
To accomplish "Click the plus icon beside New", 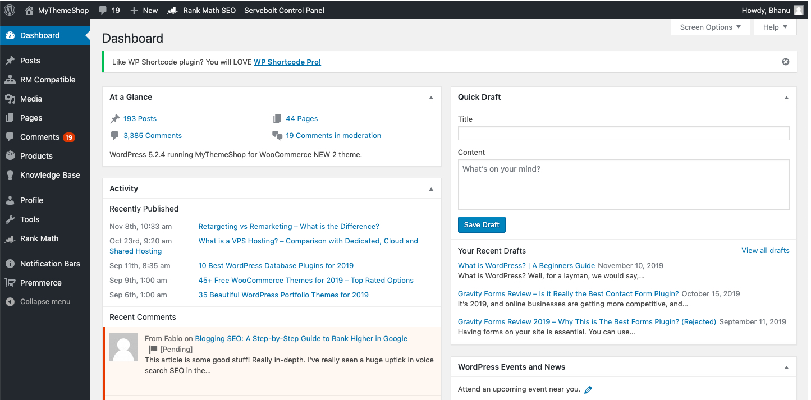I will (134, 10).
